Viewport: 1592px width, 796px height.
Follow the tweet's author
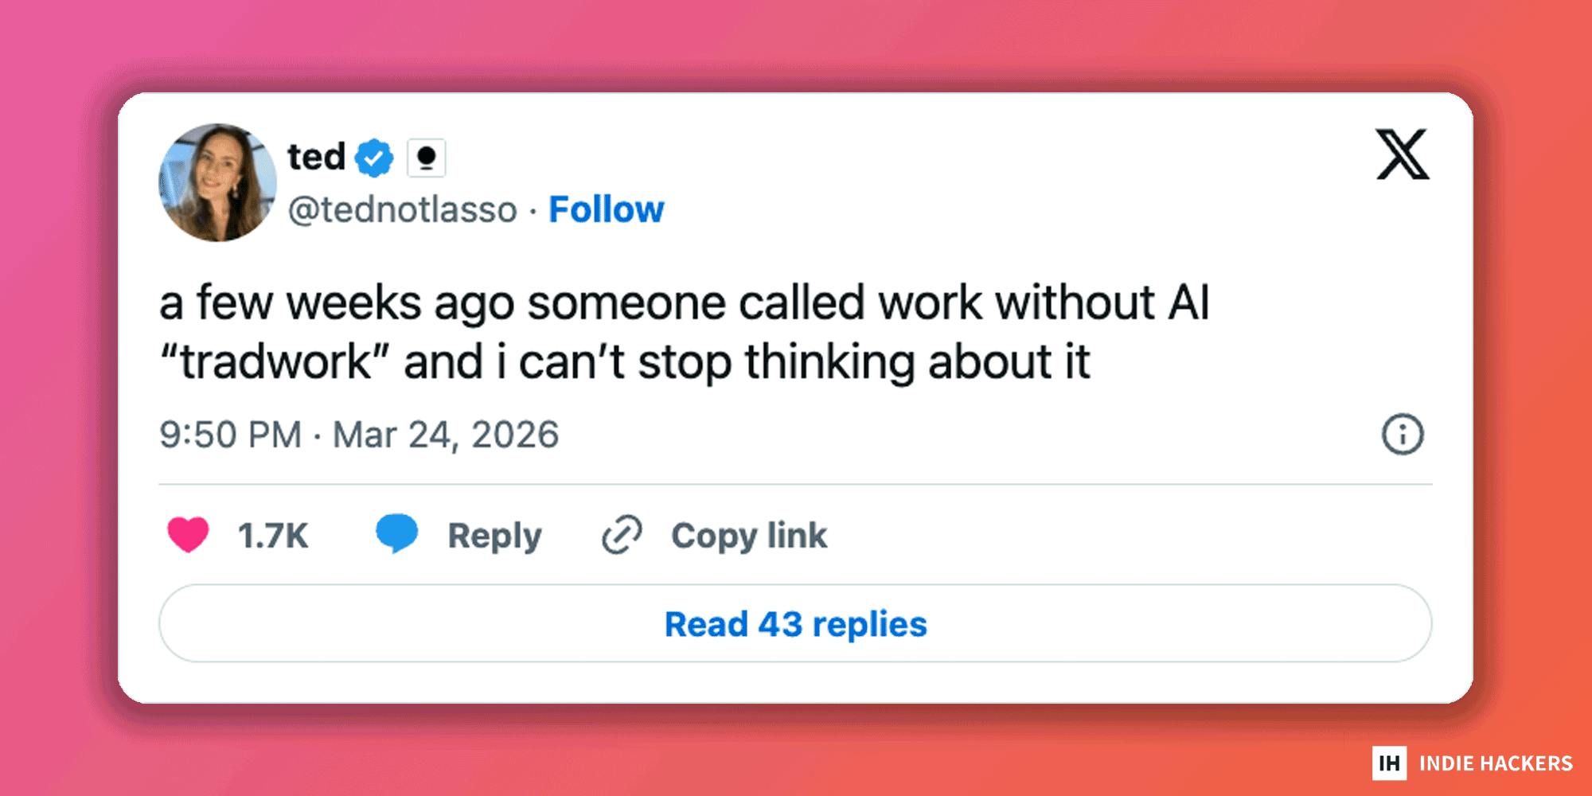pyautogui.click(x=606, y=210)
